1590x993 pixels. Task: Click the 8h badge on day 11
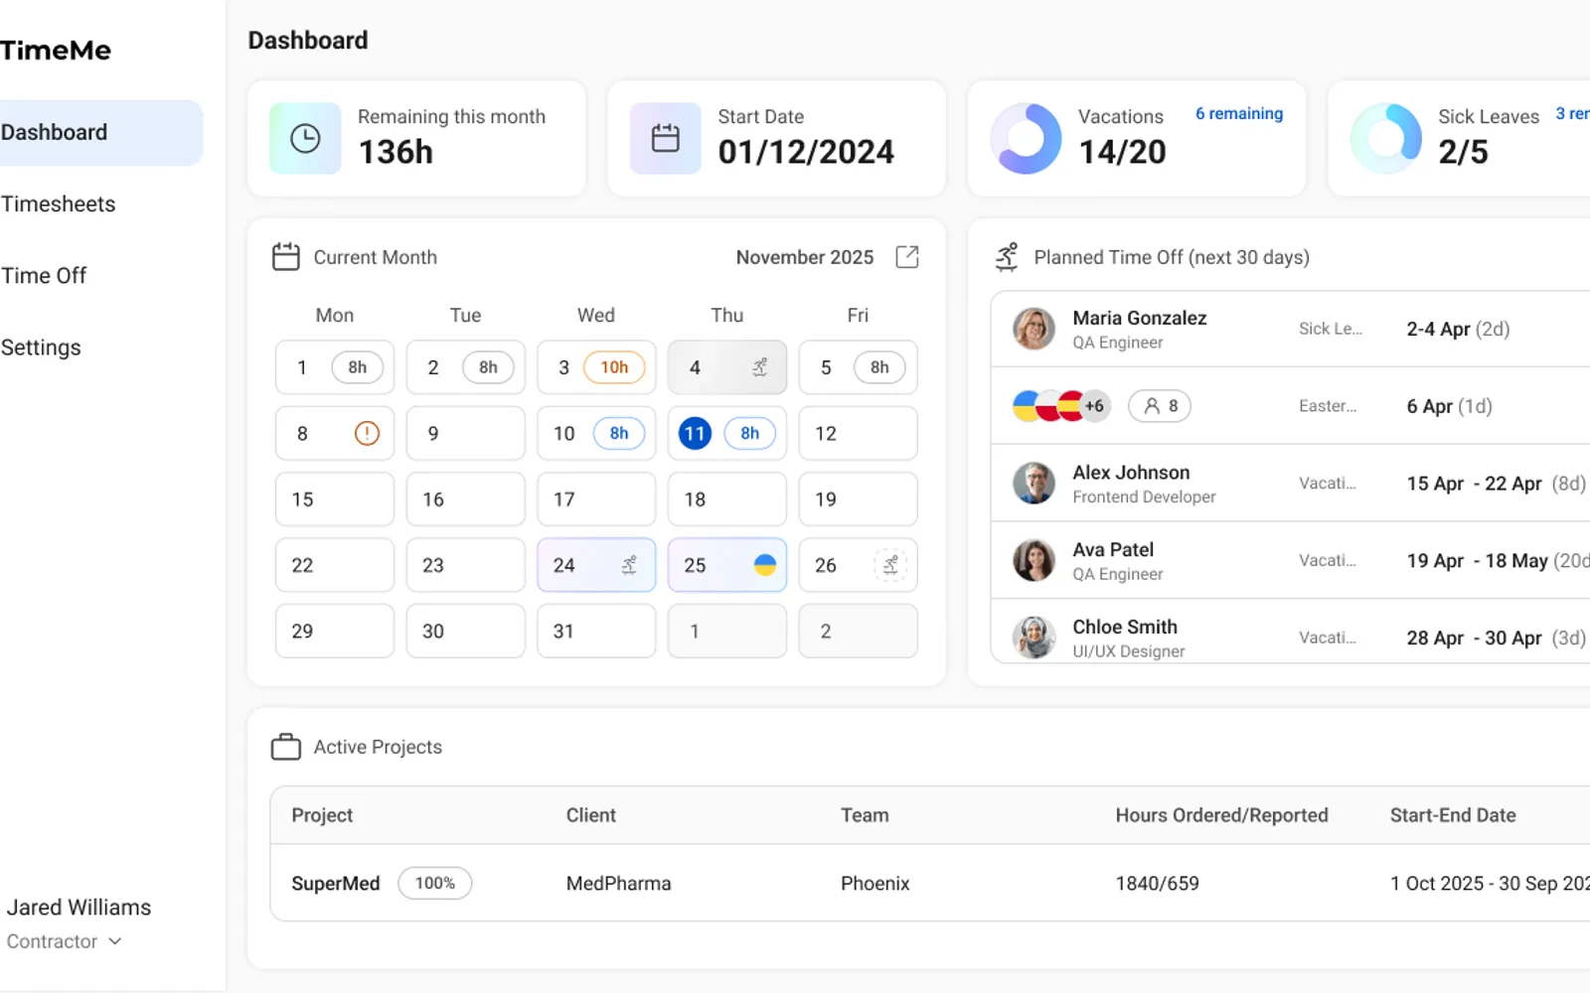(x=750, y=433)
